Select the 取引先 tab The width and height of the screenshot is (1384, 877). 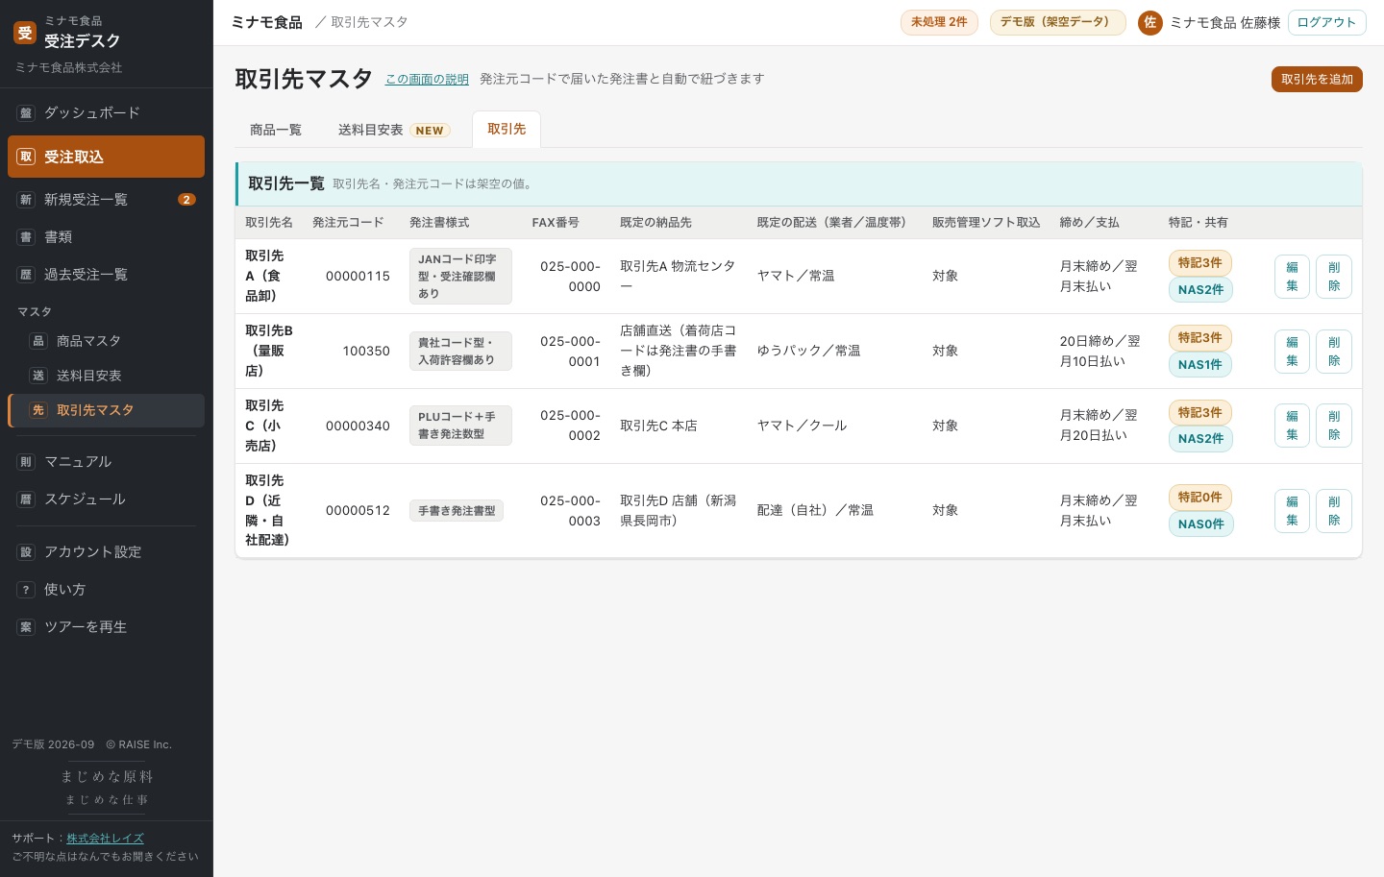[507, 129]
